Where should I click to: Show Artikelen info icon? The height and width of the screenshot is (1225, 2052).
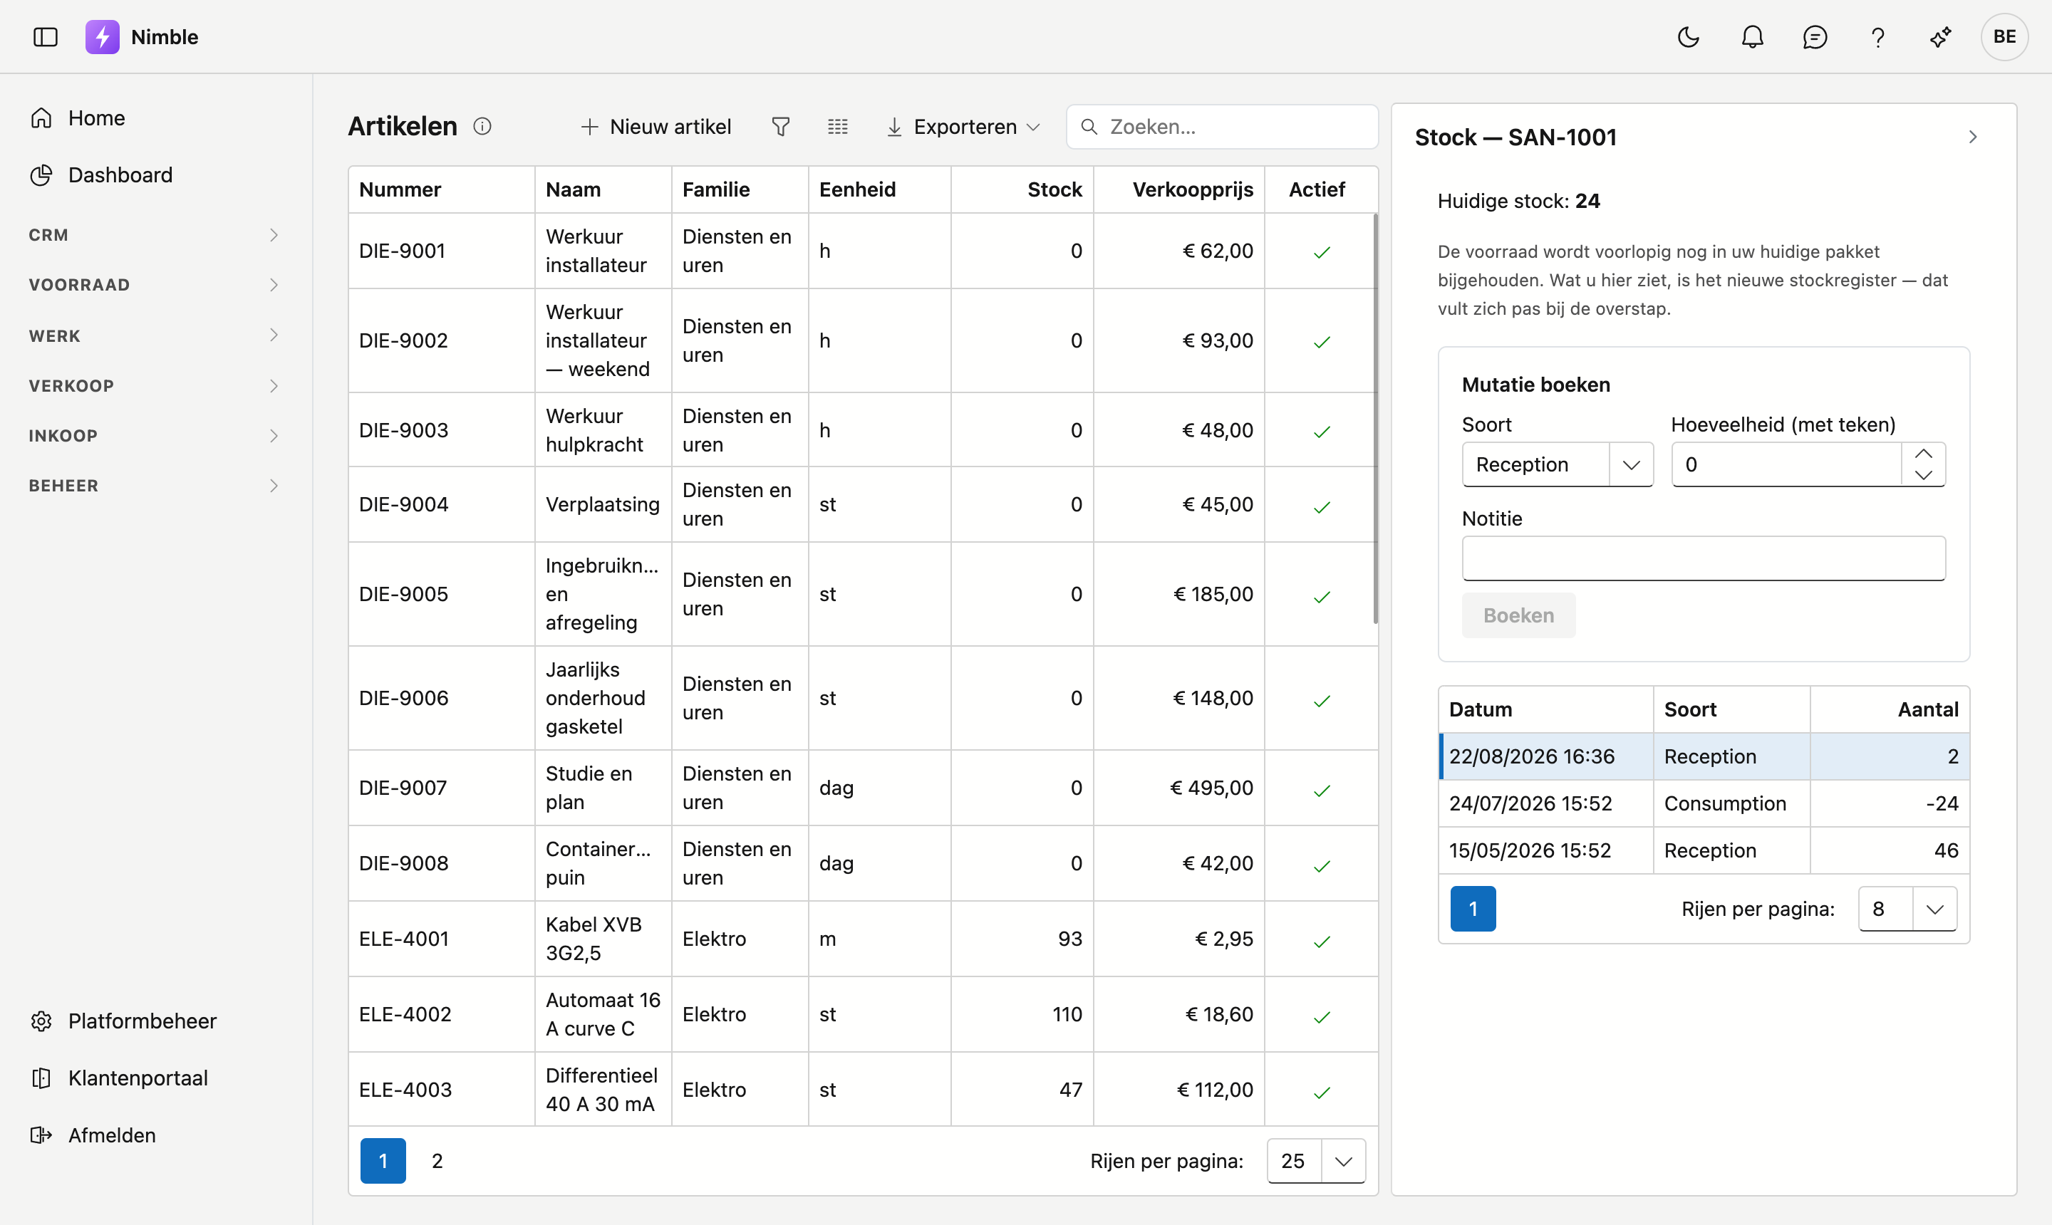(482, 126)
